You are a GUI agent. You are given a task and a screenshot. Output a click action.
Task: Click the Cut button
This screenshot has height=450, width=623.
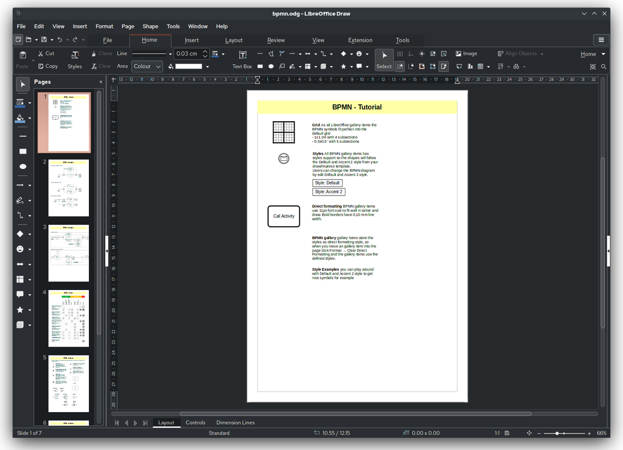point(46,54)
